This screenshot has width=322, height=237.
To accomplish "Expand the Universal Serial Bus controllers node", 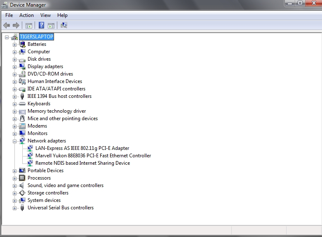I will click(14, 208).
